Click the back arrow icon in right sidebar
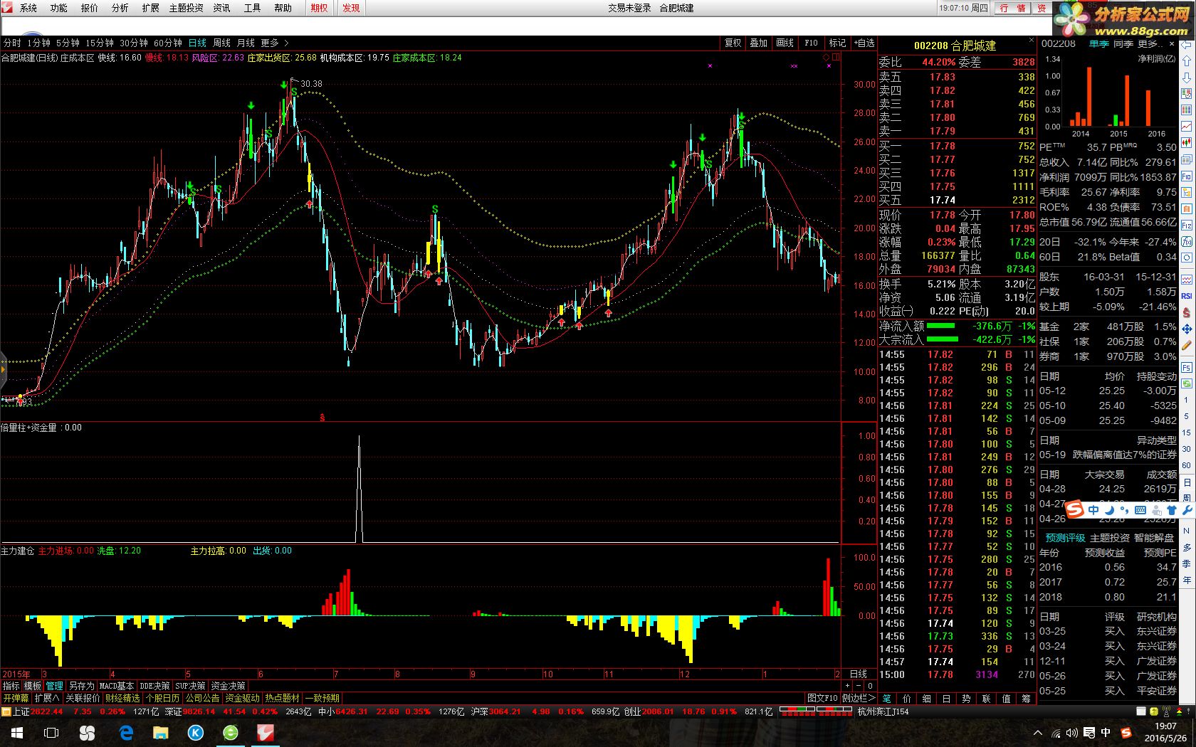The image size is (1196, 747). 1187,45
